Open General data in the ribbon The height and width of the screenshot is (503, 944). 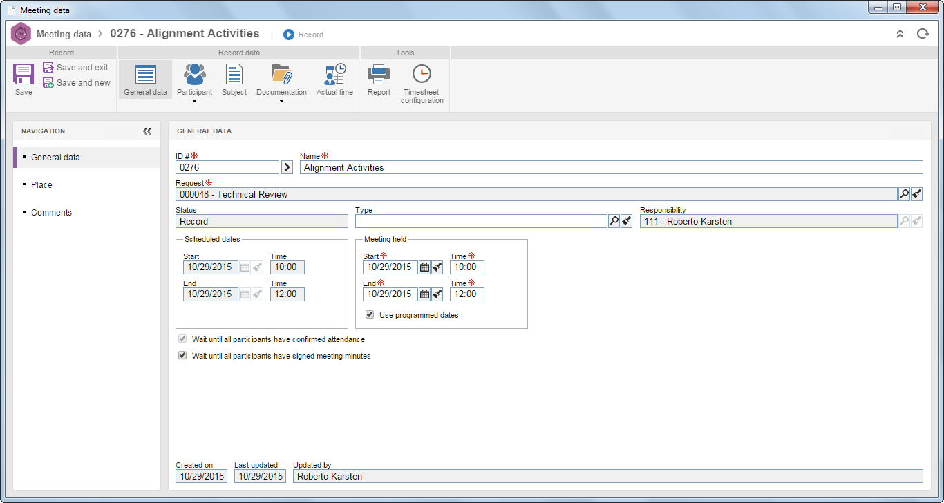point(145,79)
